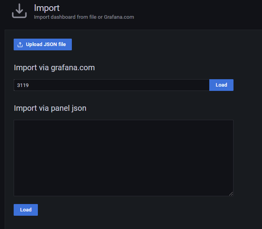Click the Import download icon in header
262x229 pixels.
point(19,11)
